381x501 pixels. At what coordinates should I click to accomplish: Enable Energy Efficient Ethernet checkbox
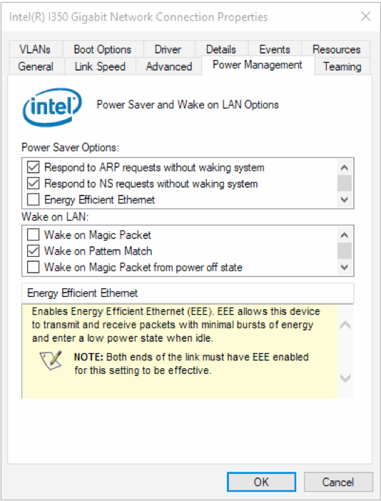34,199
